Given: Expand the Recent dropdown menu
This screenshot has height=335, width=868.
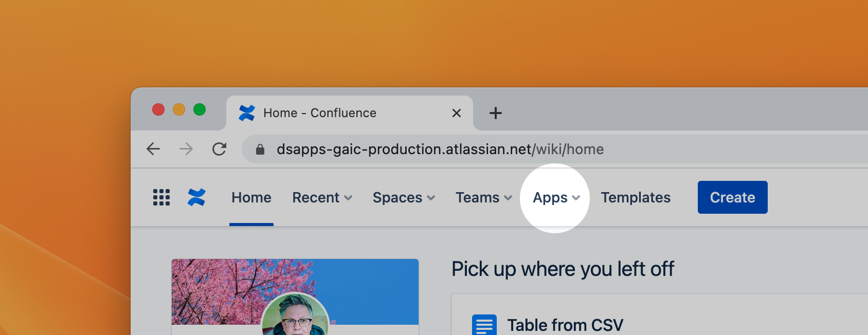Looking at the screenshot, I should pyautogui.click(x=322, y=198).
